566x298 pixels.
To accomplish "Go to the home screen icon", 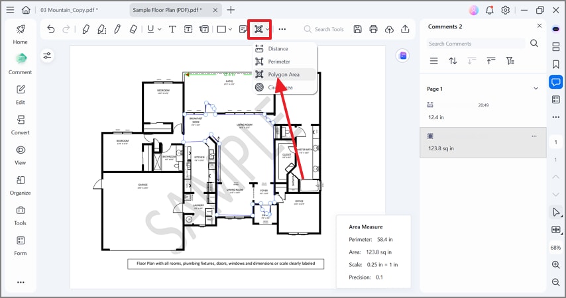I will point(26,10).
